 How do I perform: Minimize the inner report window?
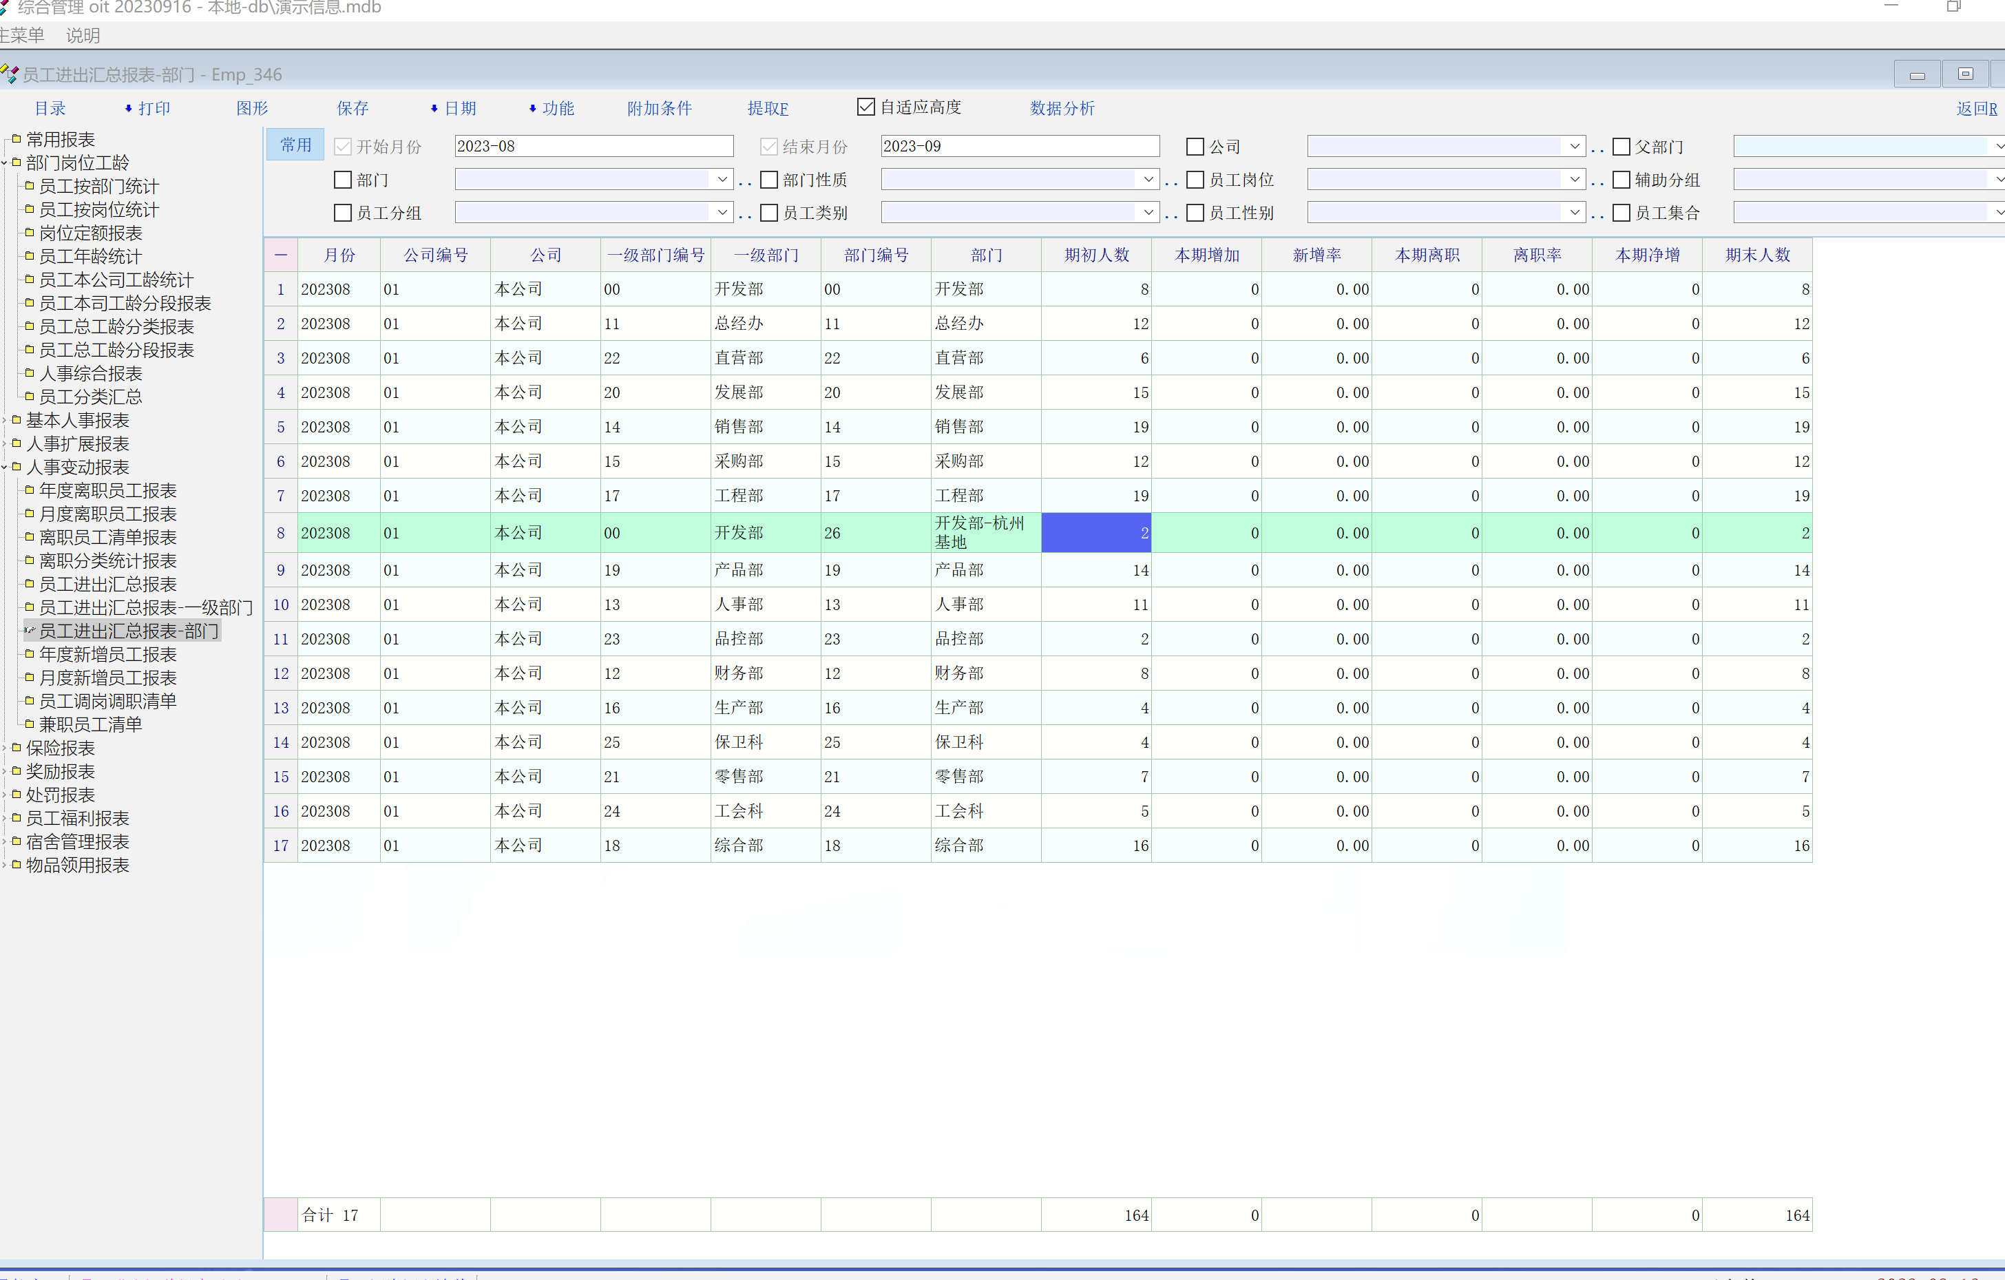point(1917,74)
